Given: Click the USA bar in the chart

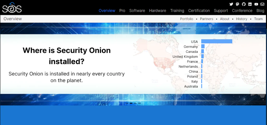Looking at the screenshot, I should [217, 41].
